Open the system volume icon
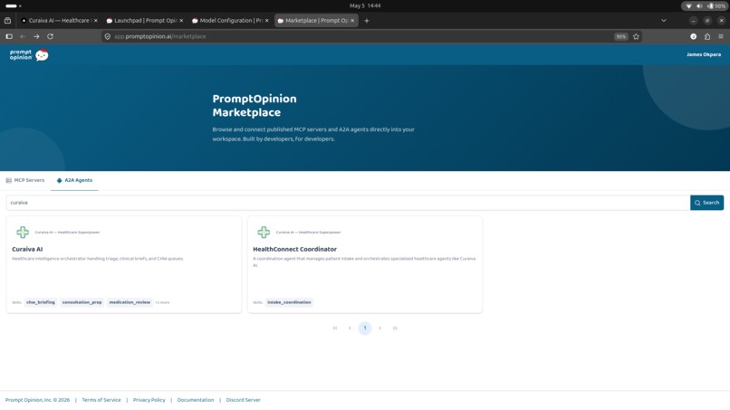The image size is (730, 410). coord(699,6)
